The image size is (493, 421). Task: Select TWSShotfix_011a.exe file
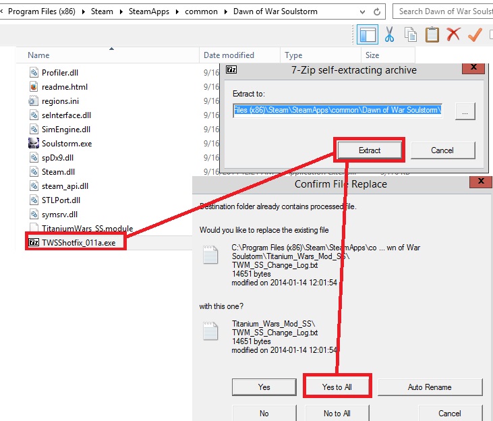coord(79,243)
